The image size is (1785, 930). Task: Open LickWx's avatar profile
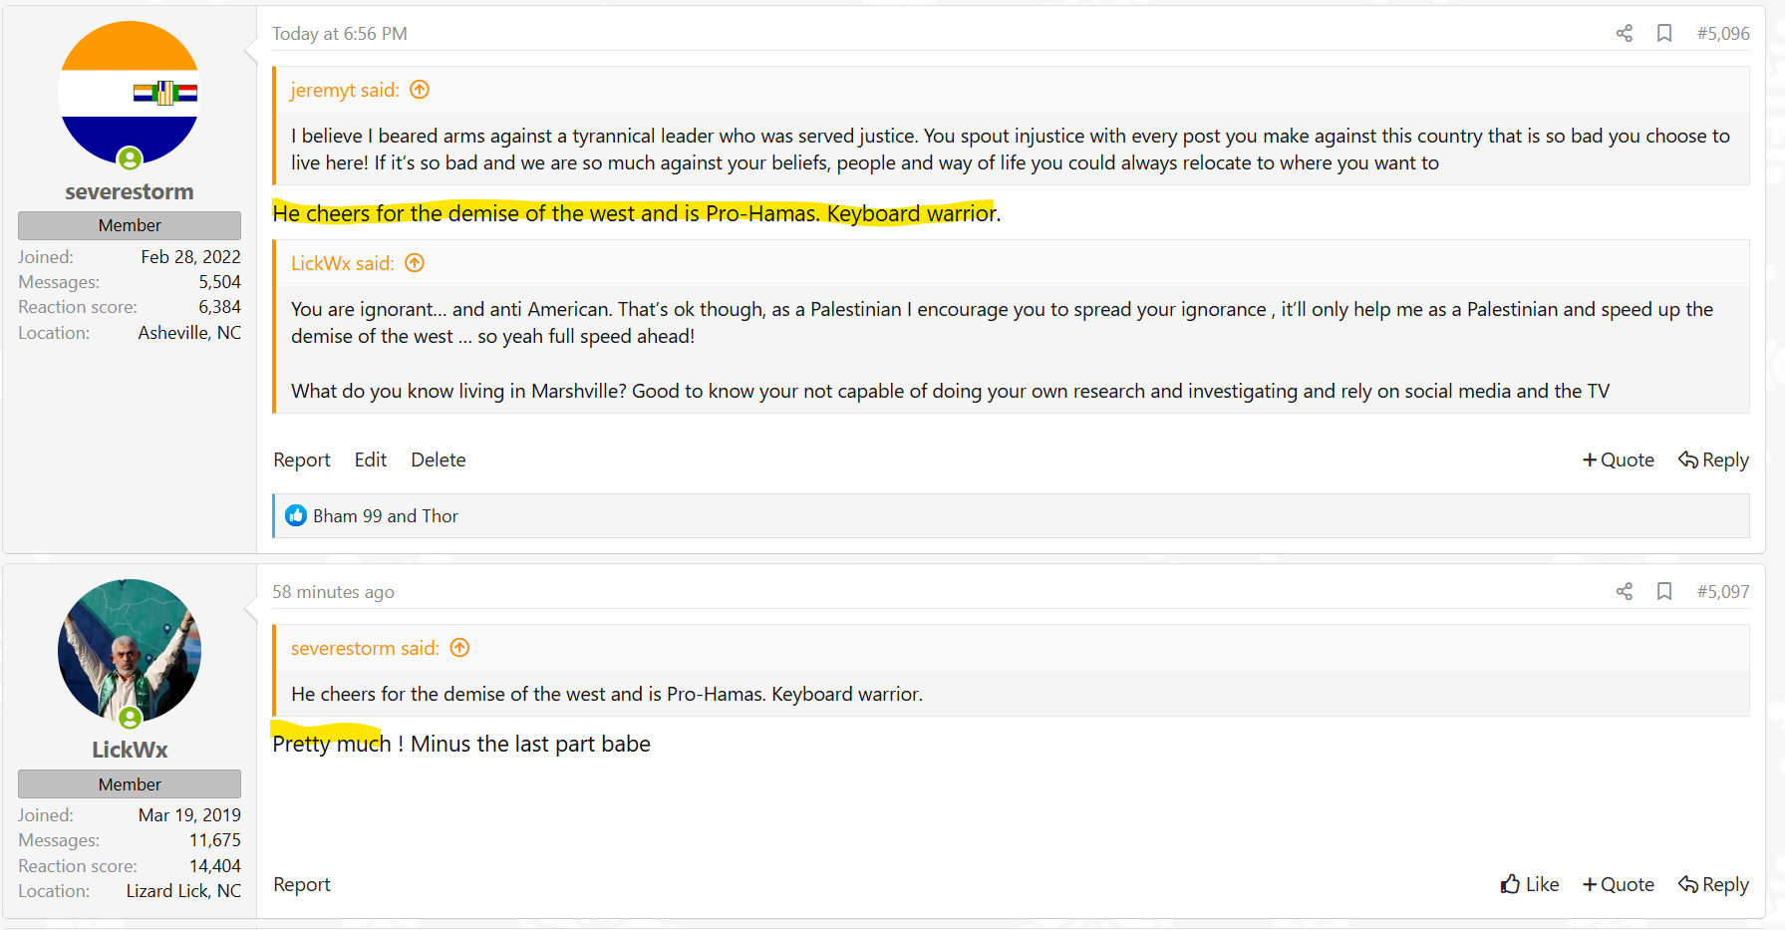click(x=130, y=651)
